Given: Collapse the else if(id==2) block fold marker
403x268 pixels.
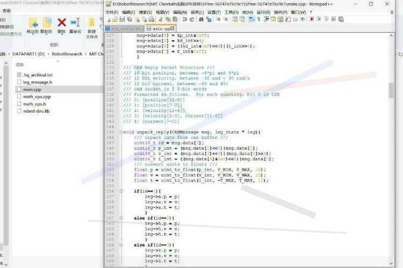Looking at the screenshot, I should [x=121, y=218].
